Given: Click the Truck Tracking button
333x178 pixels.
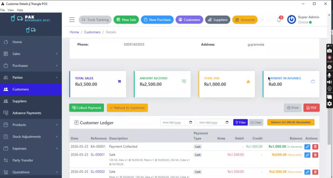Looking at the screenshot, I should tap(95, 20).
